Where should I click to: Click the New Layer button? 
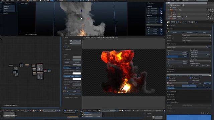[x=72, y=94]
